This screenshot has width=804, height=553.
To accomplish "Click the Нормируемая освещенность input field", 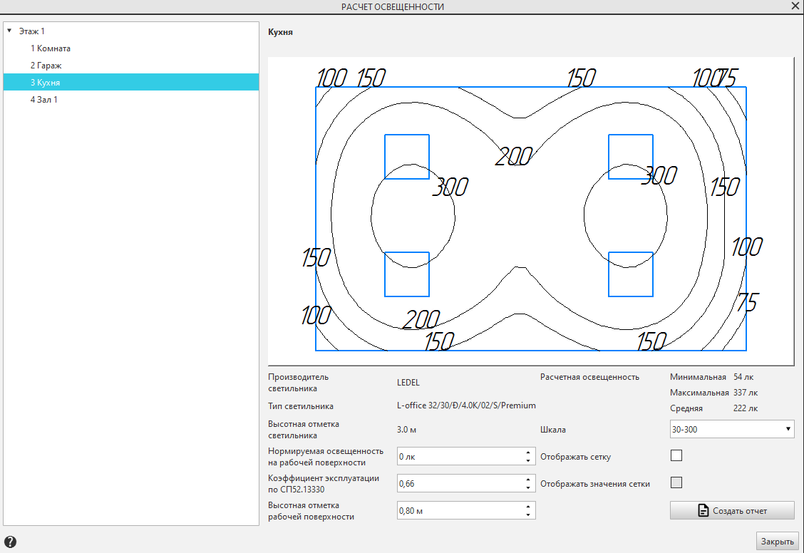I will pyautogui.click(x=458, y=456).
